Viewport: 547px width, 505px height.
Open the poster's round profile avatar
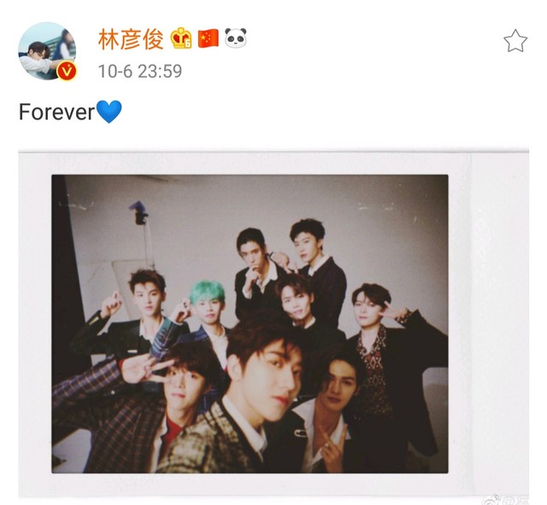coord(47,51)
